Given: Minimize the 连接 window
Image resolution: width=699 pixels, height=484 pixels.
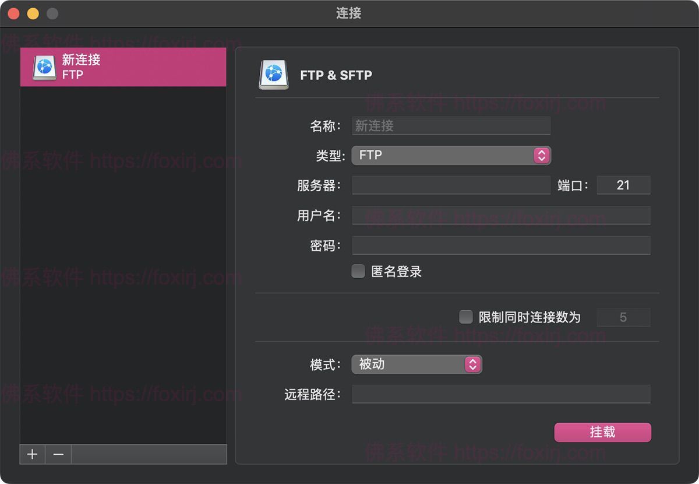Looking at the screenshot, I should pos(33,13).
